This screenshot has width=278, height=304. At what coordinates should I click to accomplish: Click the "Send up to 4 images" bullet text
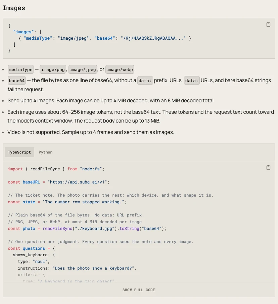(x=111, y=101)
